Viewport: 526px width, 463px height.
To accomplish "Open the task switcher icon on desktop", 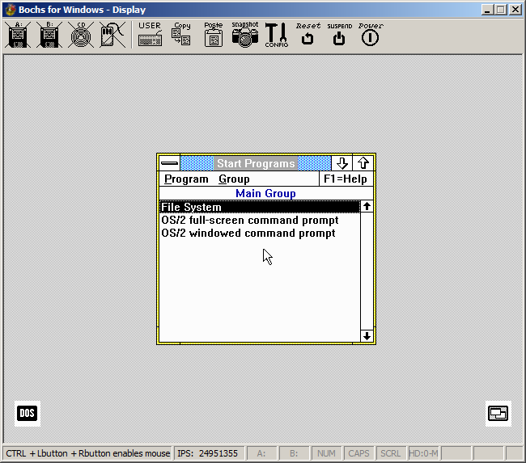I will 498,413.
